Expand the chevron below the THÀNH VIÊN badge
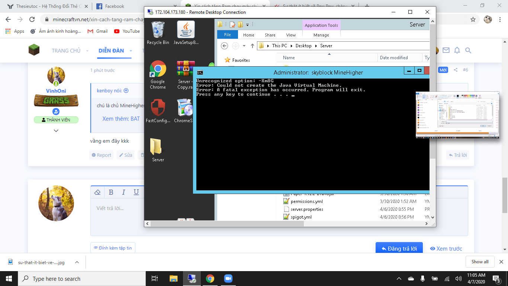 pos(56,131)
